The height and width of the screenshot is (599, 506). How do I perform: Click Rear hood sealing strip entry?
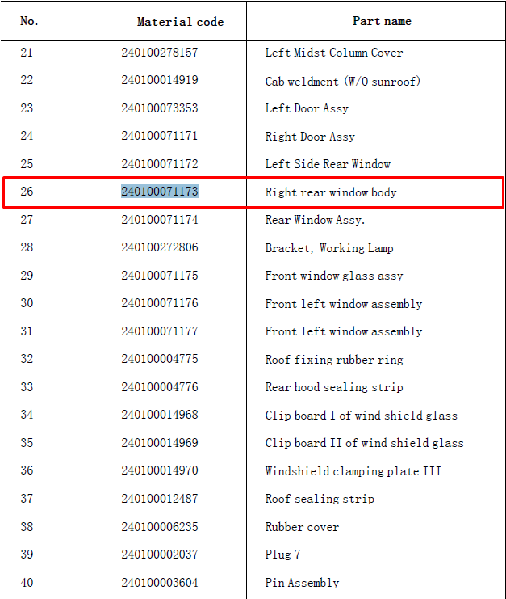(x=334, y=387)
